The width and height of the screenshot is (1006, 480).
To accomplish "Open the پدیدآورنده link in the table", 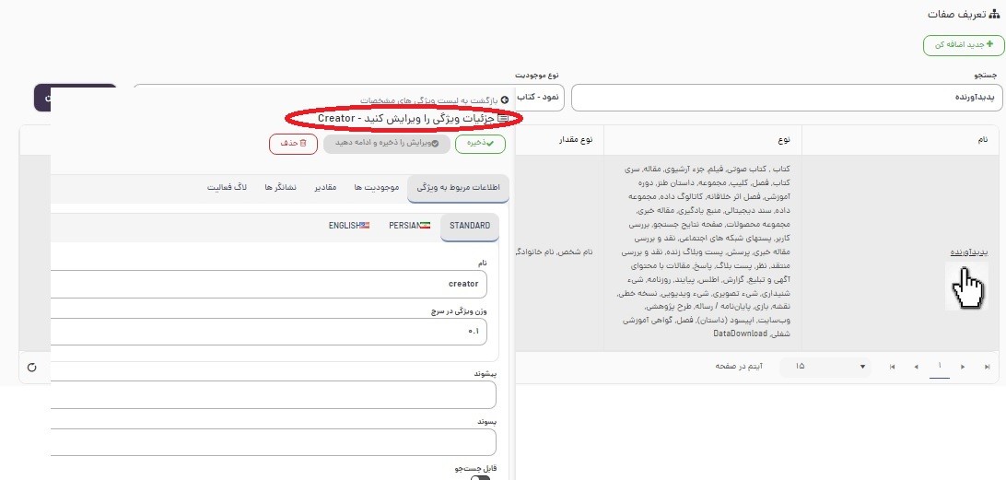I will [x=969, y=252].
